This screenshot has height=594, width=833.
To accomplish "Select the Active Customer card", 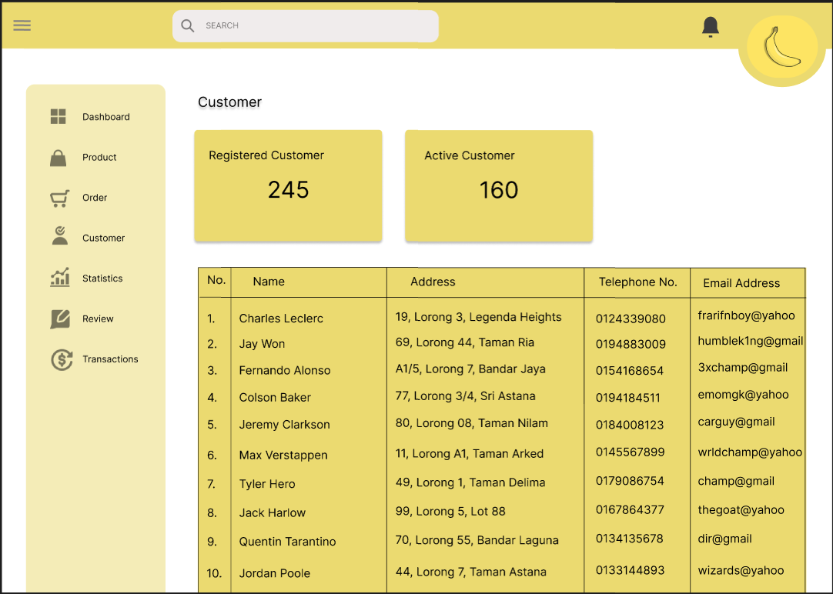I will pos(499,185).
